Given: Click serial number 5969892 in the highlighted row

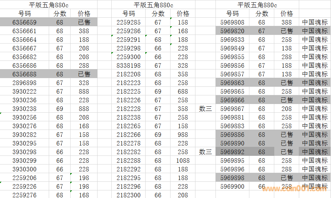Looking at the screenshot, I should point(232,152).
